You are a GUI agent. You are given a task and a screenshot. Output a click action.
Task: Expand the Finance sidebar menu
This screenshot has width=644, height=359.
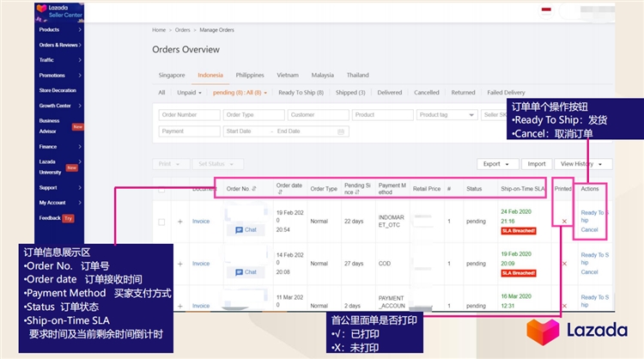(60, 147)
